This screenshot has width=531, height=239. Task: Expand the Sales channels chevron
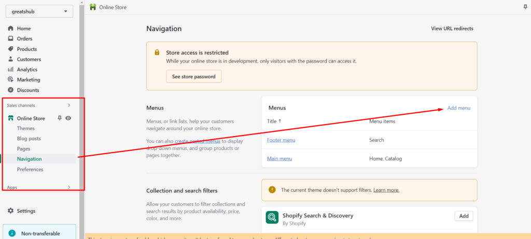(69, 106)
